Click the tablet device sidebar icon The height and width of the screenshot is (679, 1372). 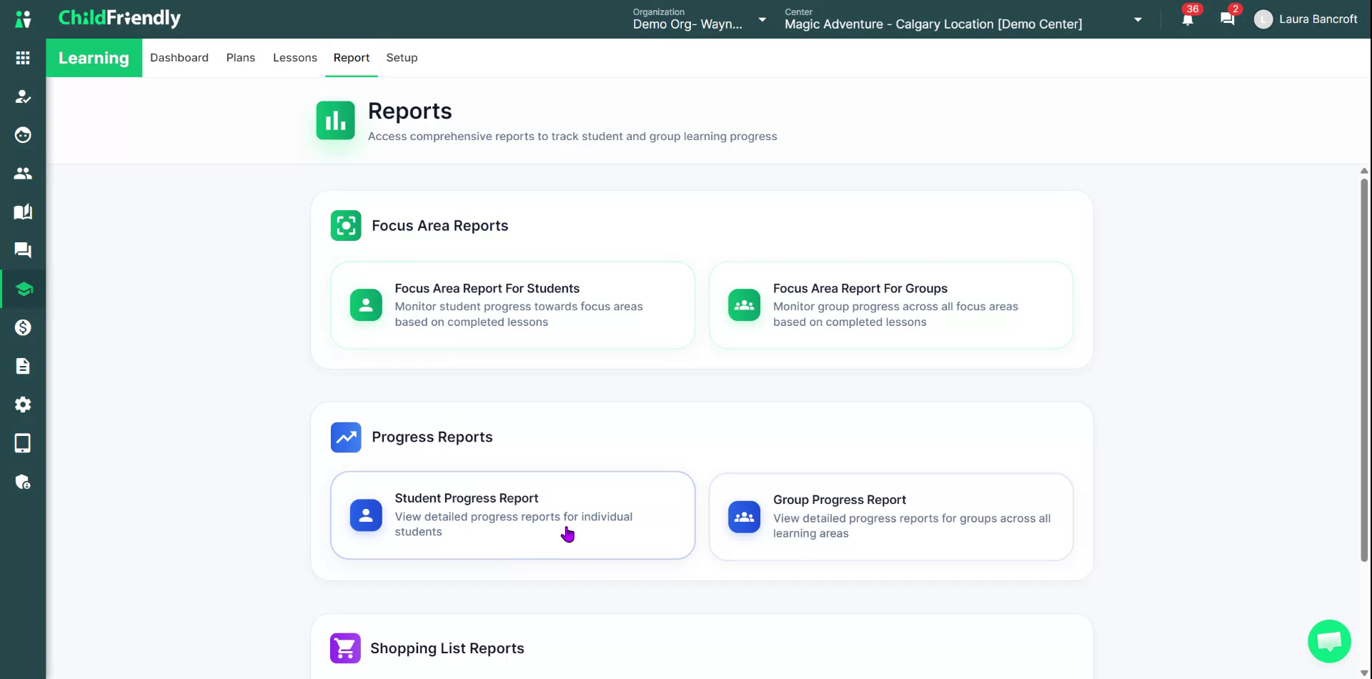tap(23, 443)
